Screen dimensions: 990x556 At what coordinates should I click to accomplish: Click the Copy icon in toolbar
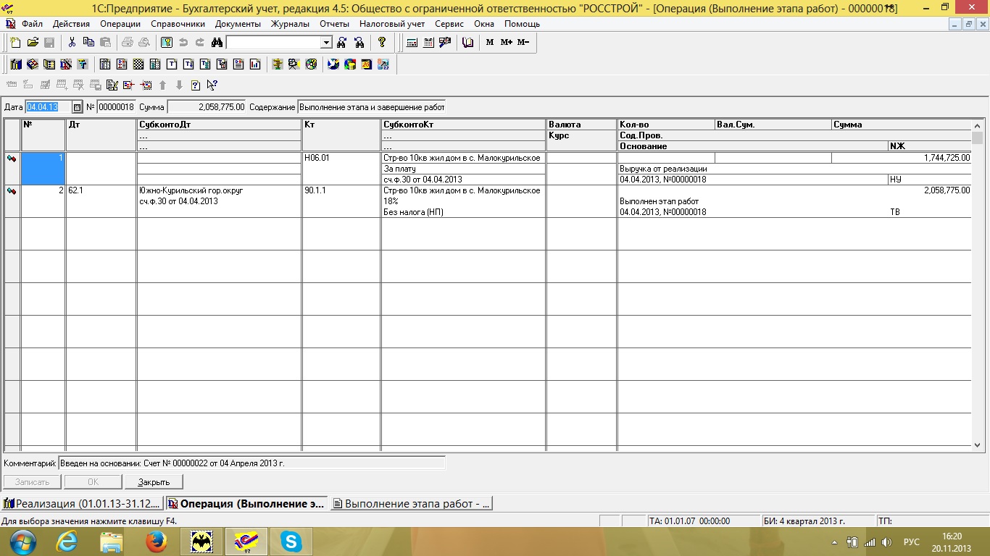pyautogui.click(x=88, y=43)
